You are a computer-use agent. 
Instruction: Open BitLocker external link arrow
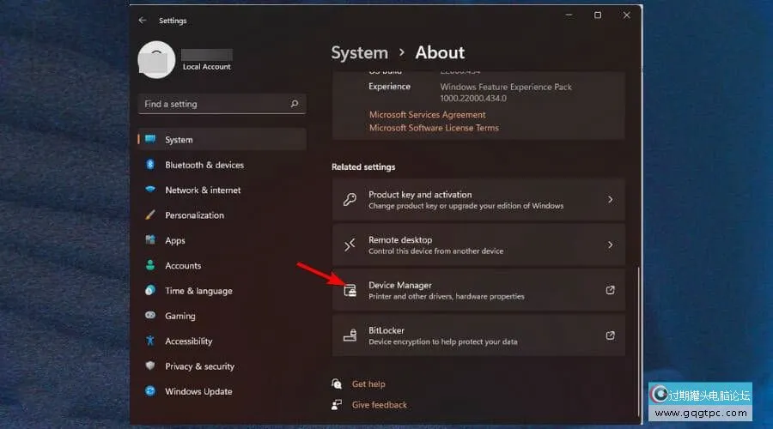tap(610, 335)
